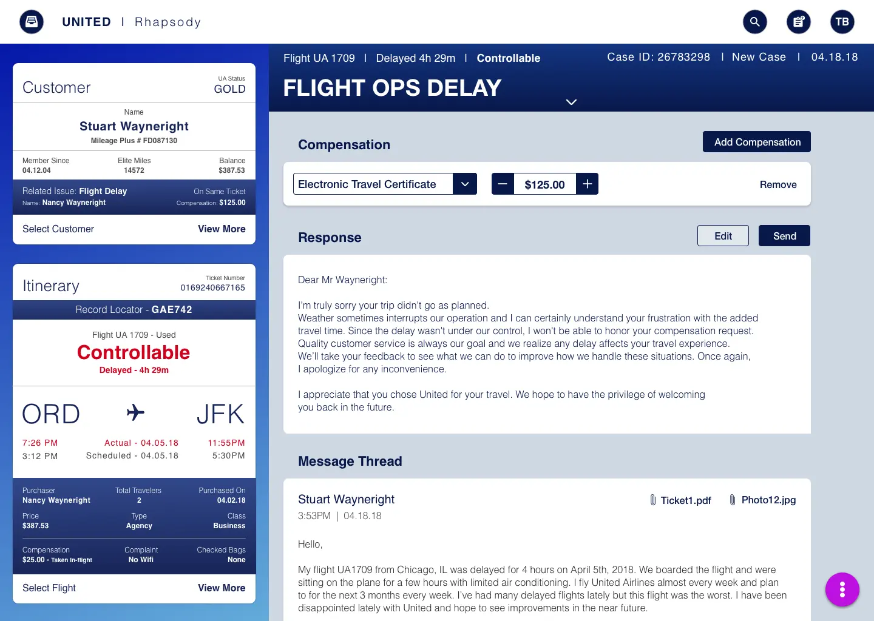Increase the compensation amount with plus stepper
The width and height of the screenshot is (874, 621).
pos(587,184)
